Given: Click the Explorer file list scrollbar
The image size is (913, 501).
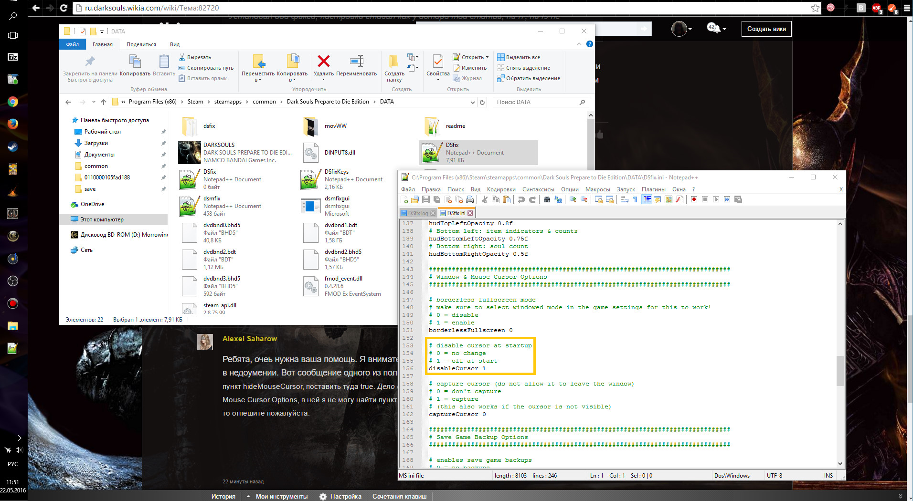Looking at the screenshot, I should [591, 143].
